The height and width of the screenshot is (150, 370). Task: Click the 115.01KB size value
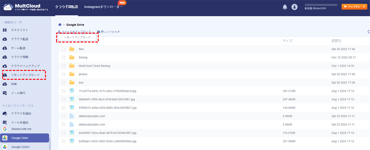point(289,133)
